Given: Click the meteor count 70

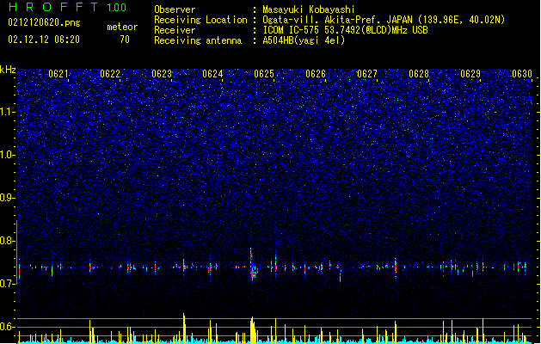Looking at the screenshot, I should pos(125,40).
